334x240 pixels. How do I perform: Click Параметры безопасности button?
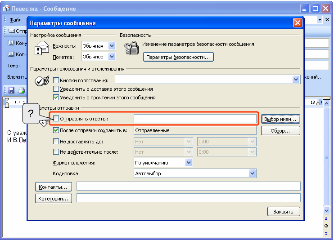178,57
